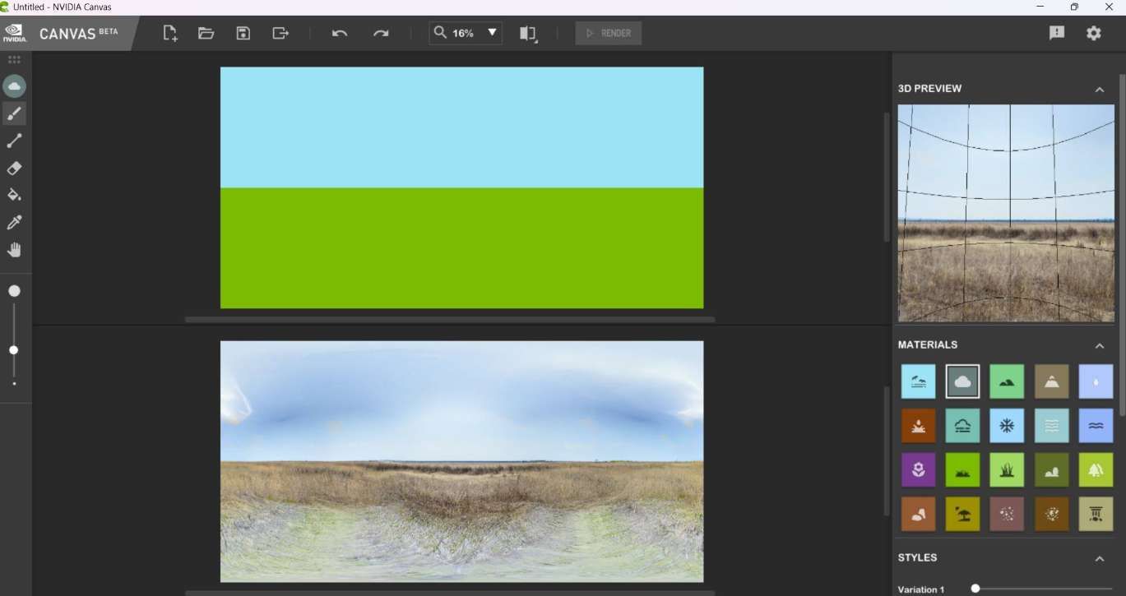This screenshot has height=596, width=1126.
Task: Select the Eyedropper tool
Action: coord(14,222)
